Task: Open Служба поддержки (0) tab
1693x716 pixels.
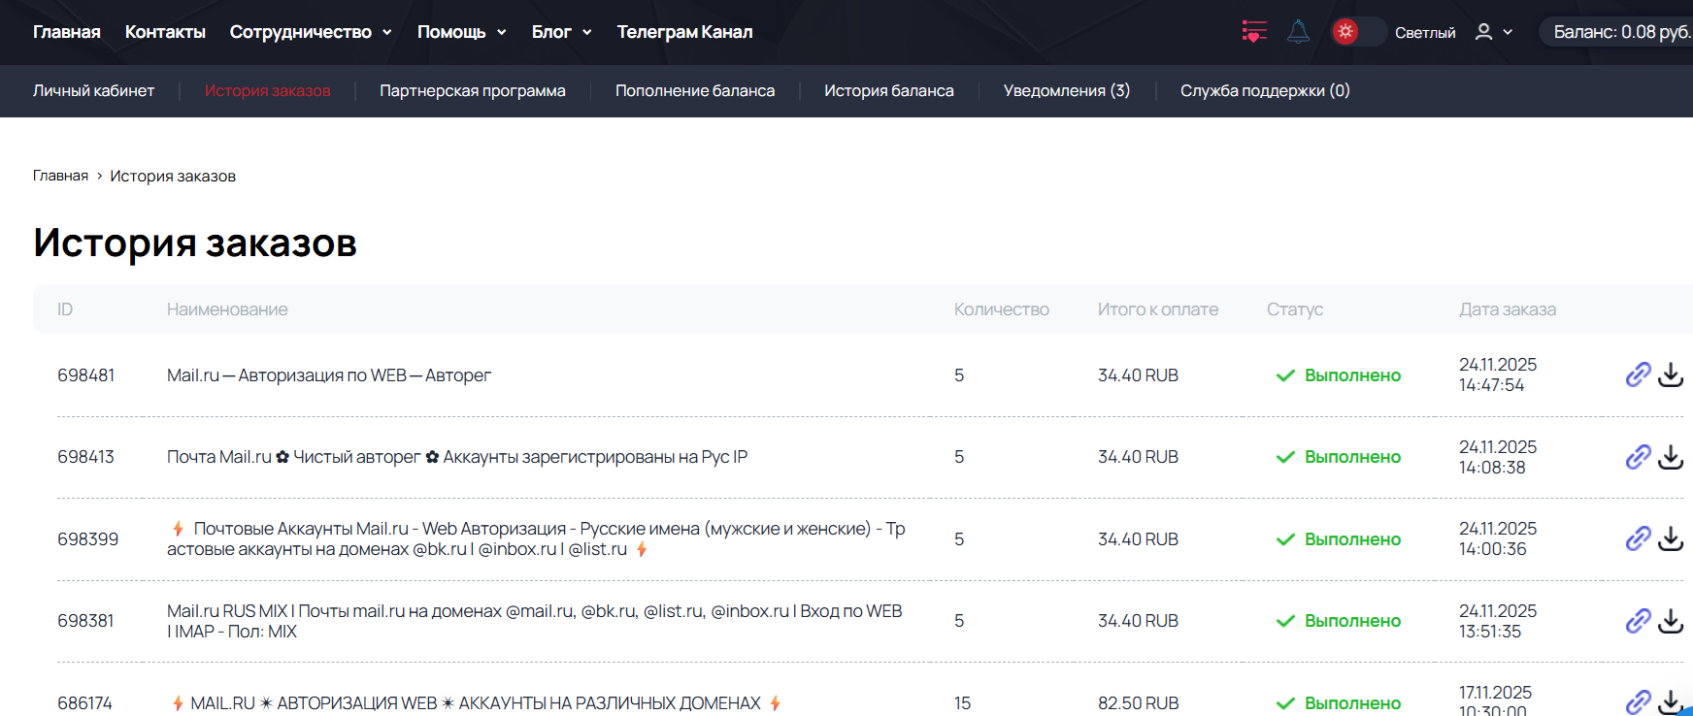Action: (1265, 90)
